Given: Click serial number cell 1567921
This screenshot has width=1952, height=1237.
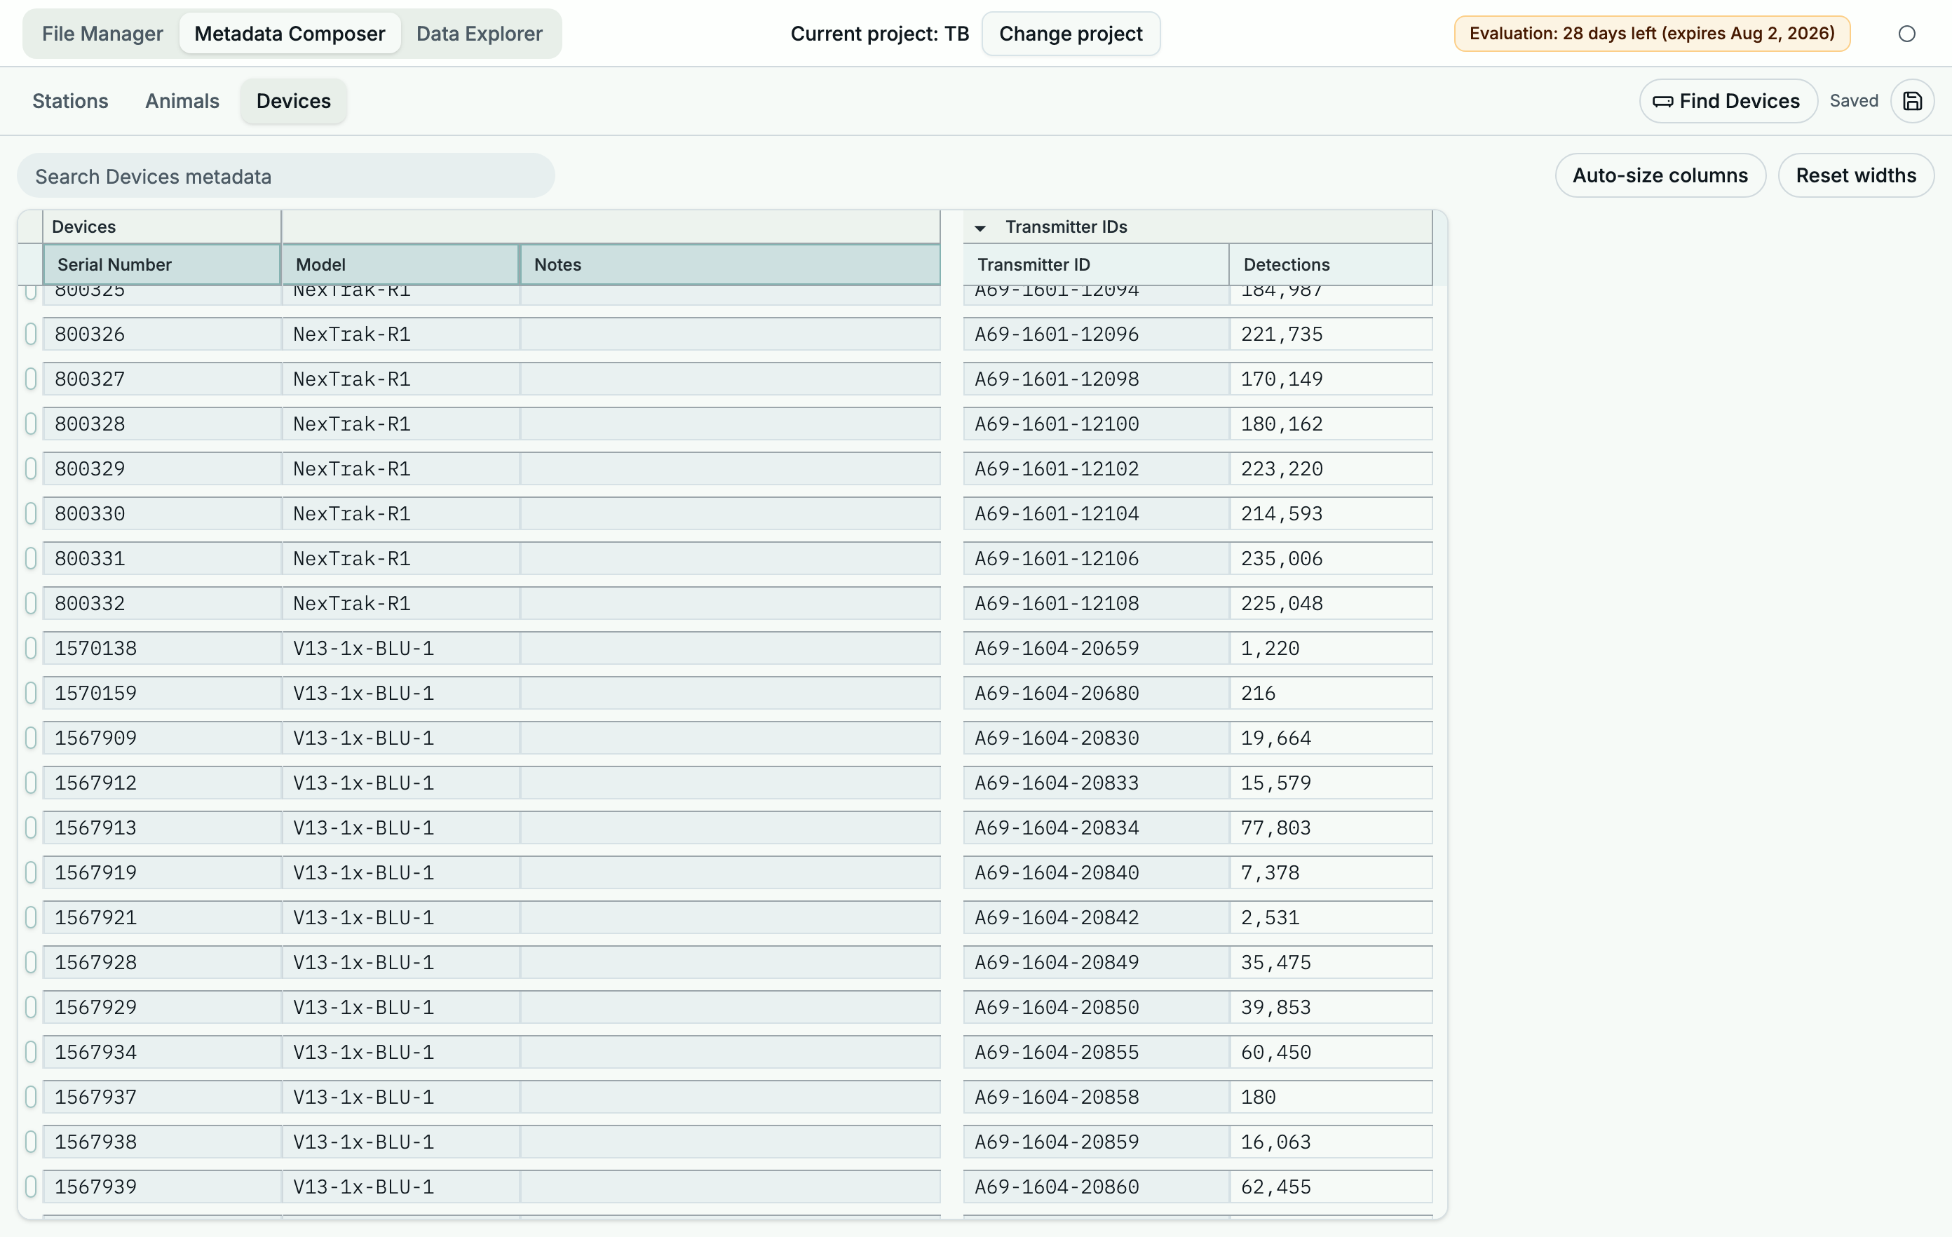Looking at the screenshot, I should click(x=162, y=918).
